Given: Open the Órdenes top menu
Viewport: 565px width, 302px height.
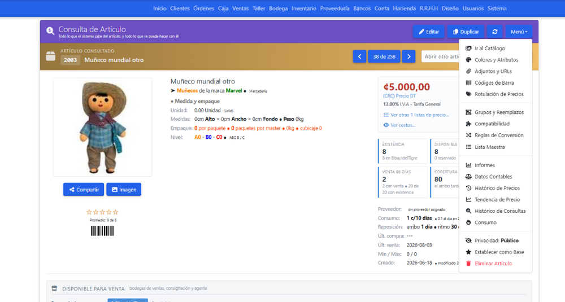Looking at the screenshot, I should click(x=203, y=8).
